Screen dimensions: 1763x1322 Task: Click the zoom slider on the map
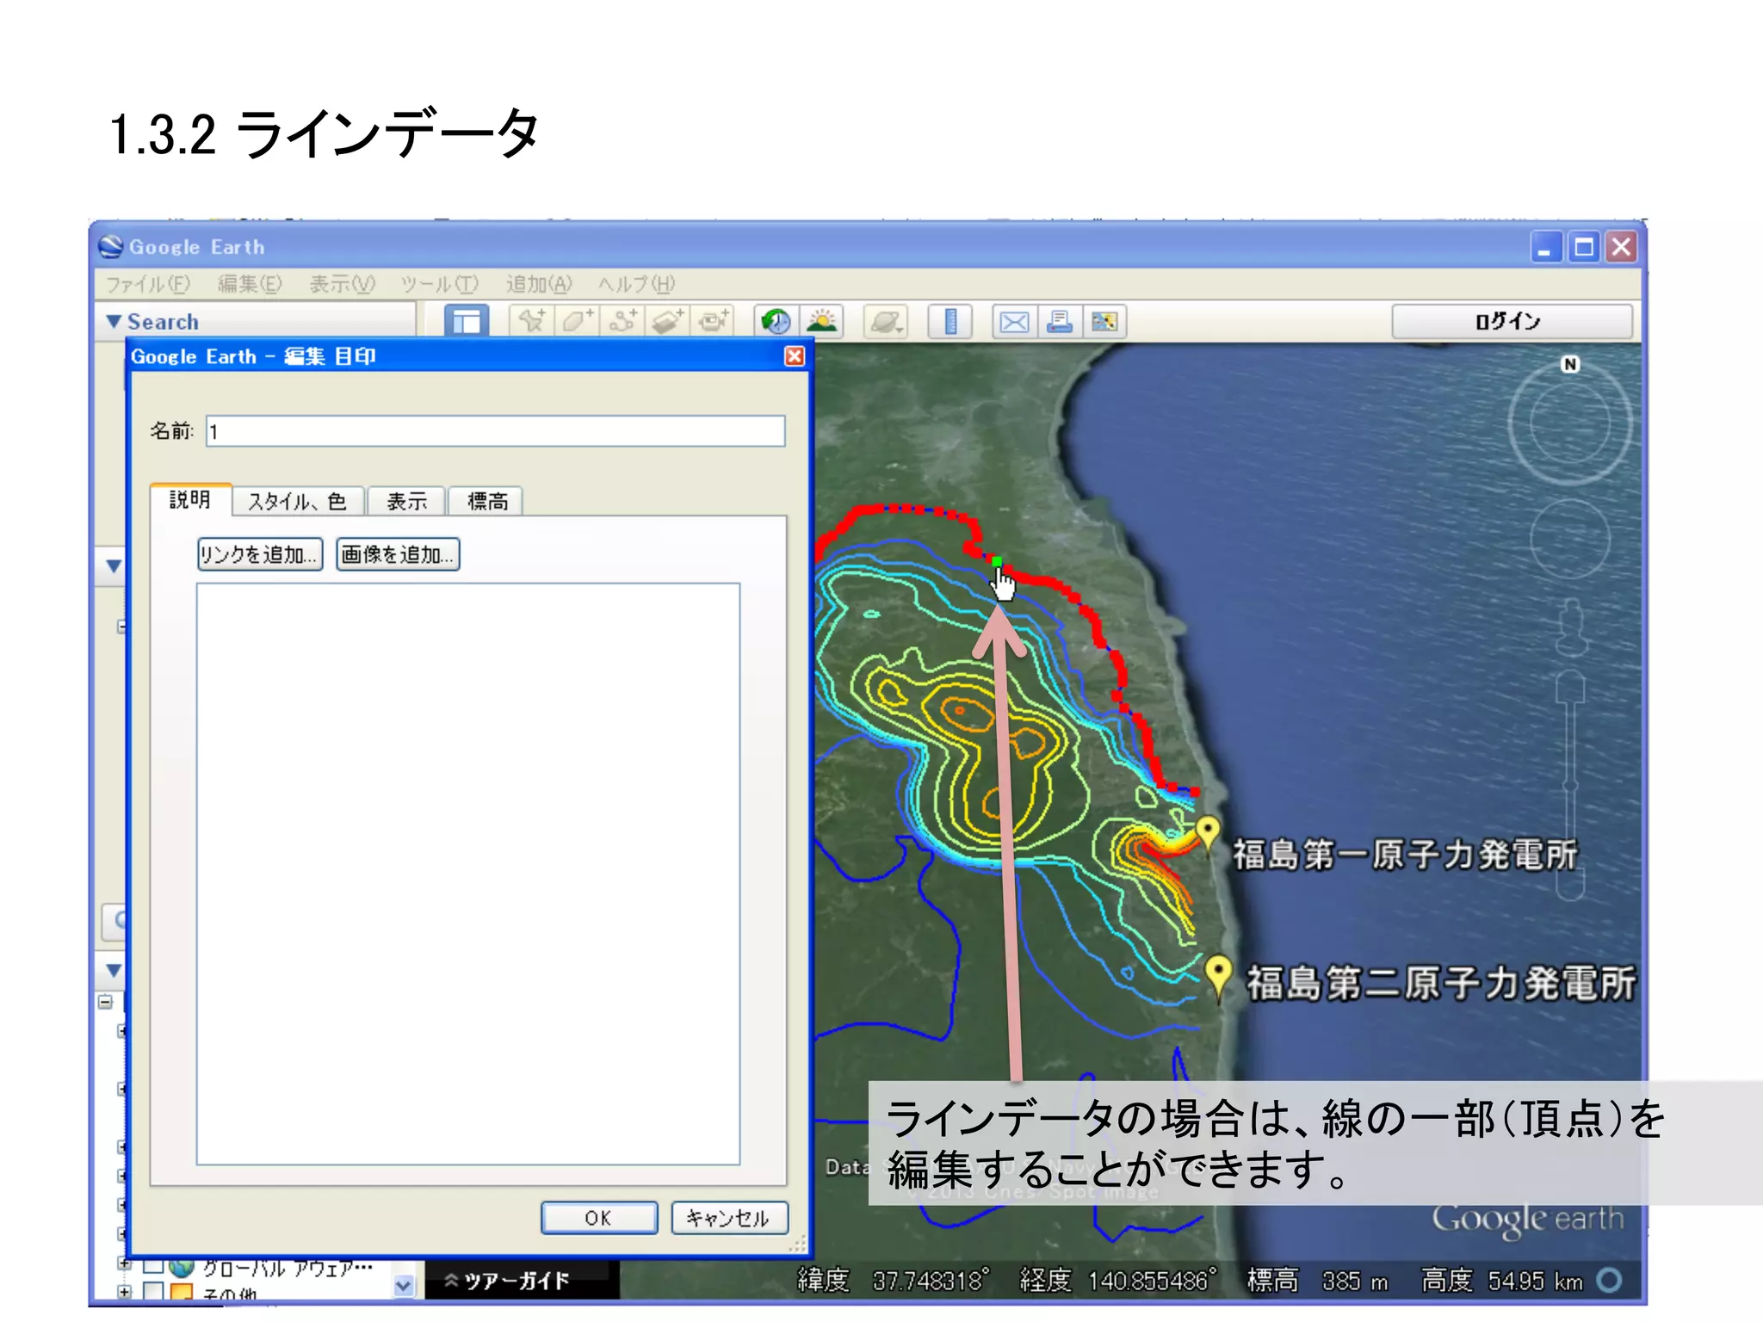1570,786
